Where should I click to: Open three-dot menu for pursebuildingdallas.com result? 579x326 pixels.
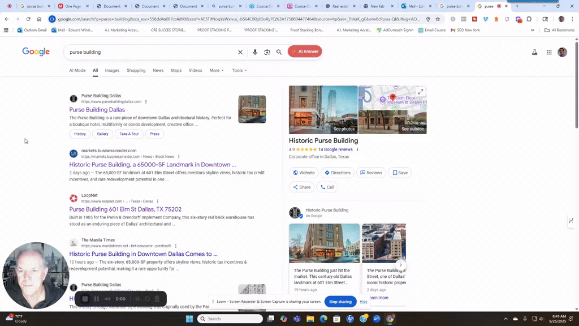click(146, 102)
